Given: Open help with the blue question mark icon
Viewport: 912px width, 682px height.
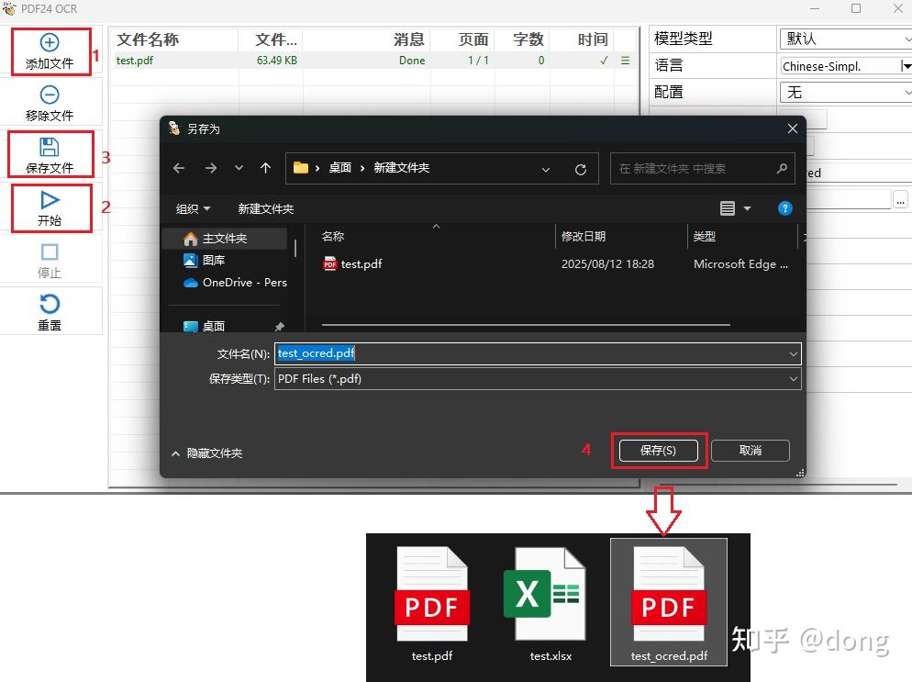Looking at the screenshot, I should point(784,208).
